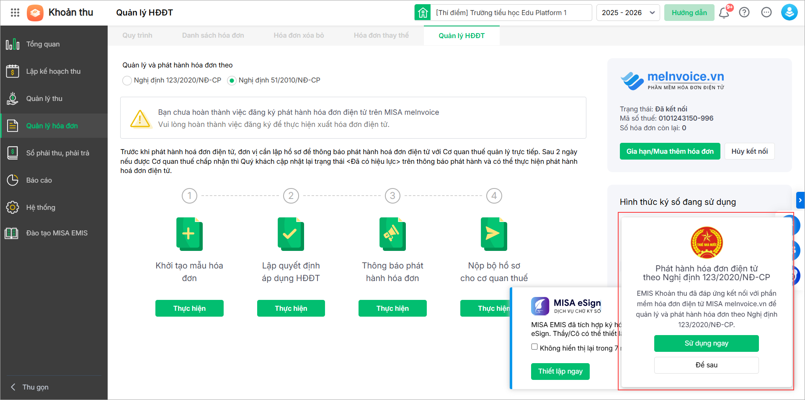Click the Để sau button
The width and height of the screenshot is (805, 400).
click(x=706, y=365)
